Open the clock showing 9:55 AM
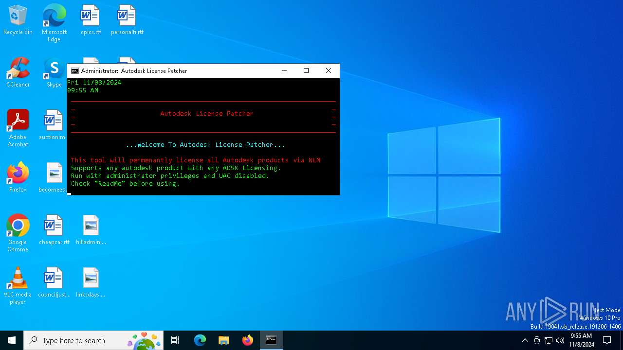The image size is (623, 350). click(x=582, y=340)
